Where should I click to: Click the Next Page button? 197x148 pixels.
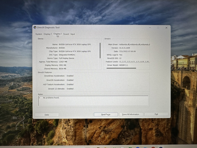click(106, 114)
